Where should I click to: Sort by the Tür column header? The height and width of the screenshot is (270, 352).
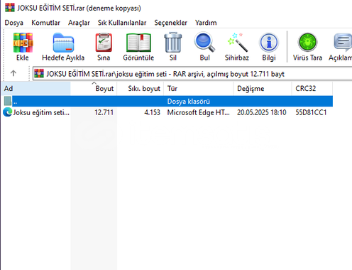click(x=199, y=88)
